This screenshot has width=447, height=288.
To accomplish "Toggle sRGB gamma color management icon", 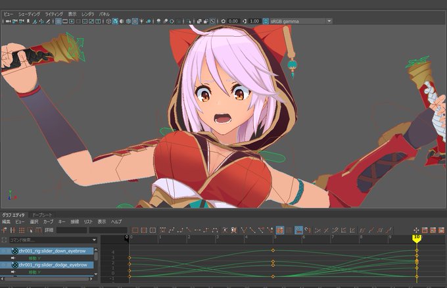I will (x=266, y=21).
